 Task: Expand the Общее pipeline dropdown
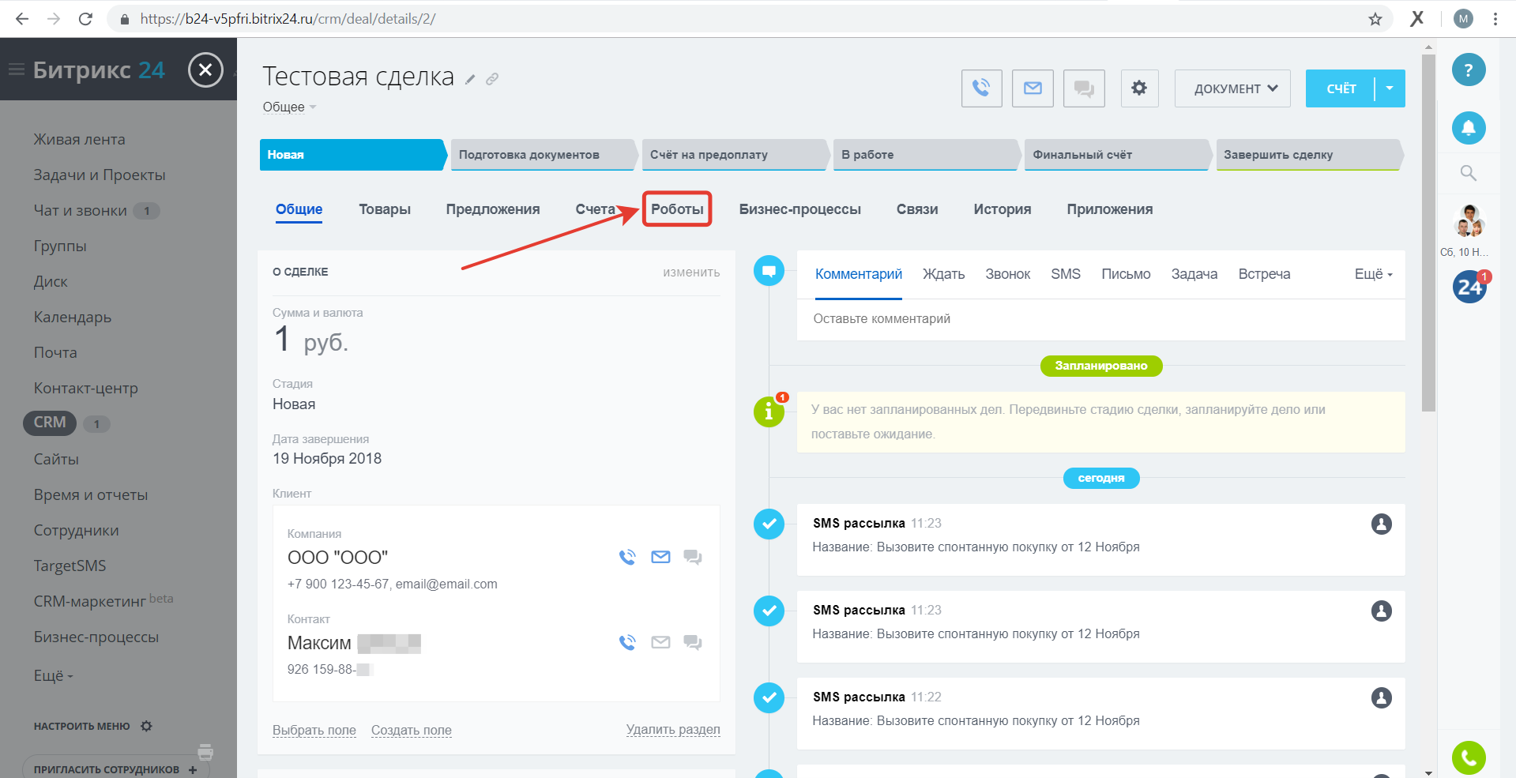pyautogui.click(x=289, y=107)
